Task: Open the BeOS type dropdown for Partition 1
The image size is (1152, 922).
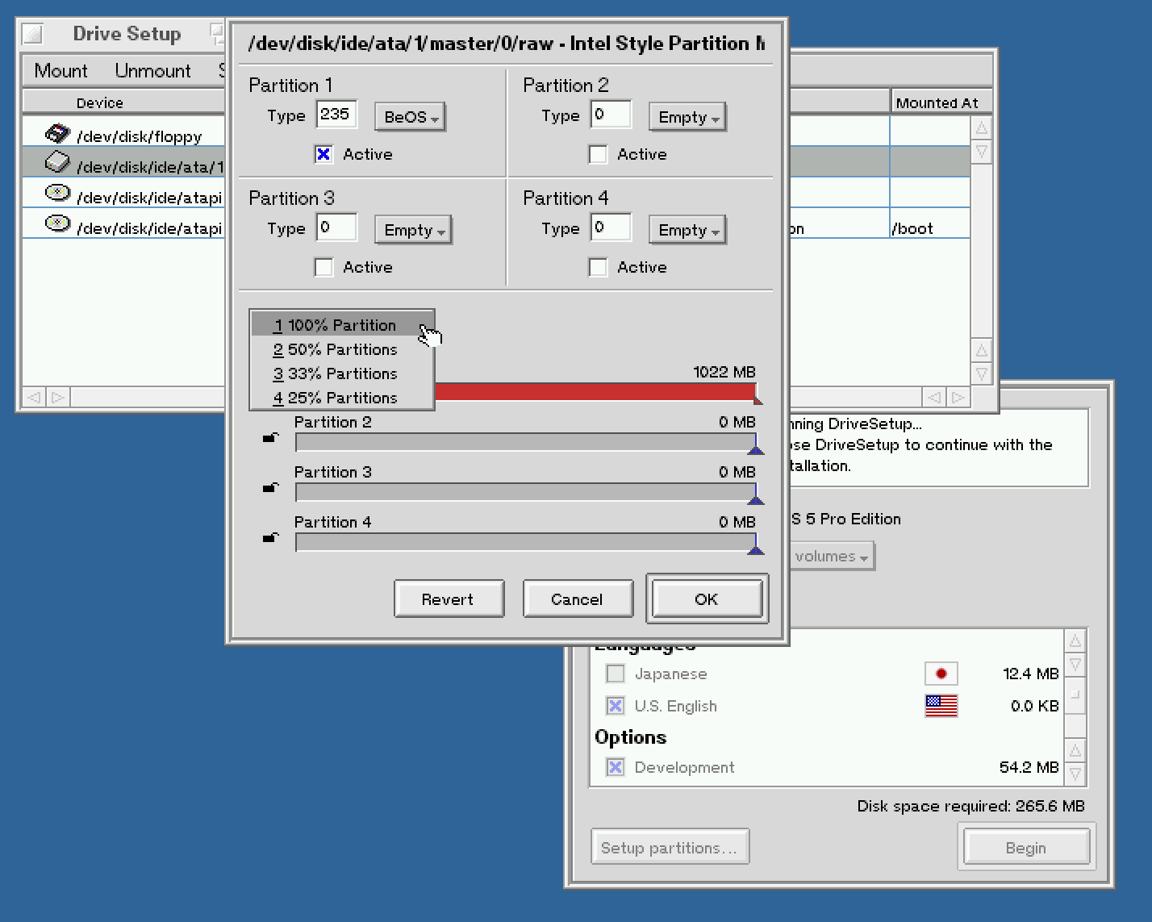Action: pyautogui.click(x=410, y=117)
